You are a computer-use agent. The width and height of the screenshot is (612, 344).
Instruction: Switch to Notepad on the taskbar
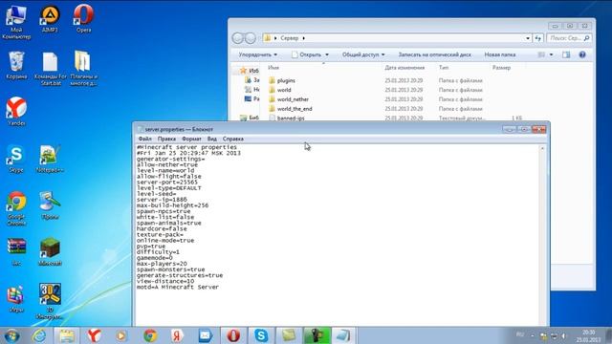pyautogui.click(x=343, y=335)
